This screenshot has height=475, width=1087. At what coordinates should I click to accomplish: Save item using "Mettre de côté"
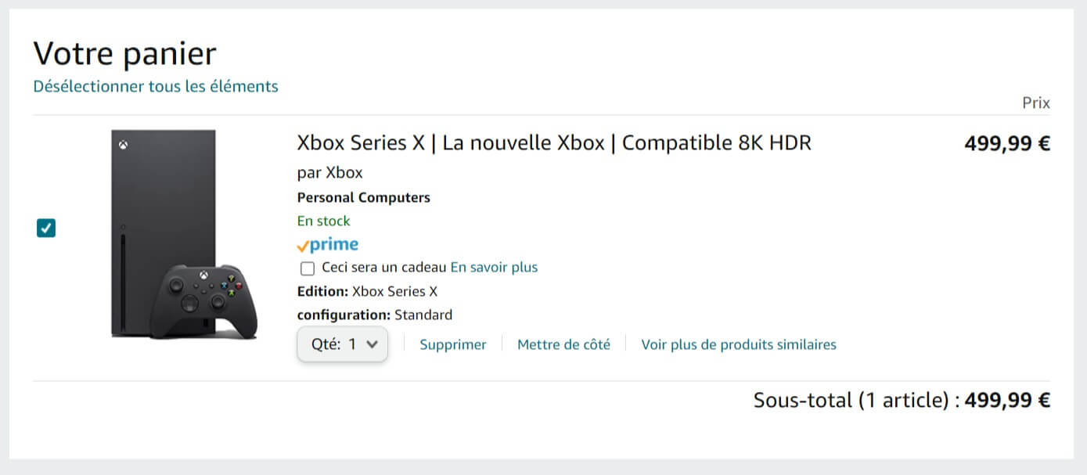pos(563,344)
